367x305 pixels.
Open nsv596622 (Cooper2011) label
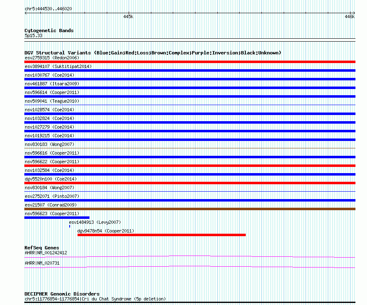point(52,162)
